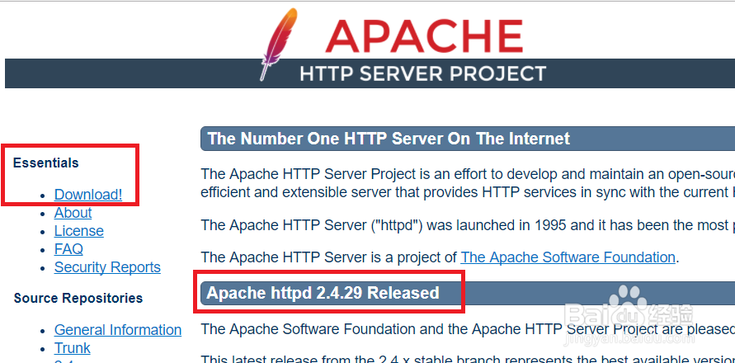Click the APACHE title logo text
Viewport: 735px width, 363px height.
pyautogui.click(x=424, y=36)
